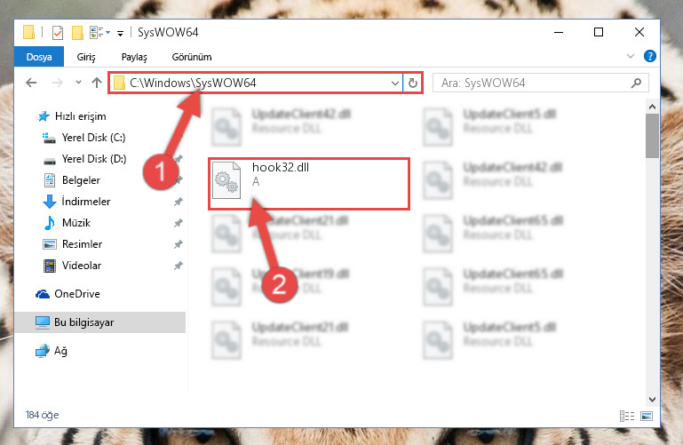Switch to large thumbnails view icon
683x445 pixels.
point(647,416)
